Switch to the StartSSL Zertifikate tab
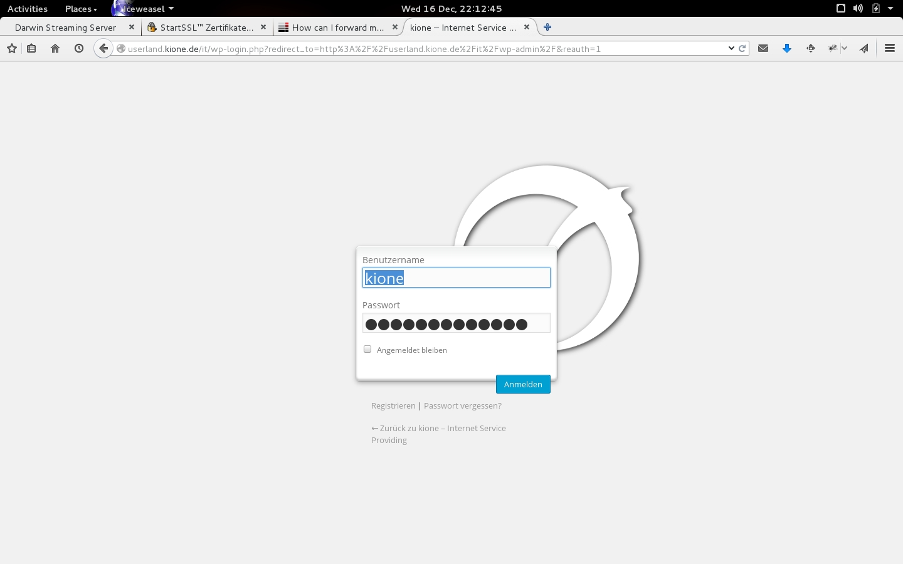Image resolution: width=903 pixels, height=564 pixels. [x=206, y=28]
